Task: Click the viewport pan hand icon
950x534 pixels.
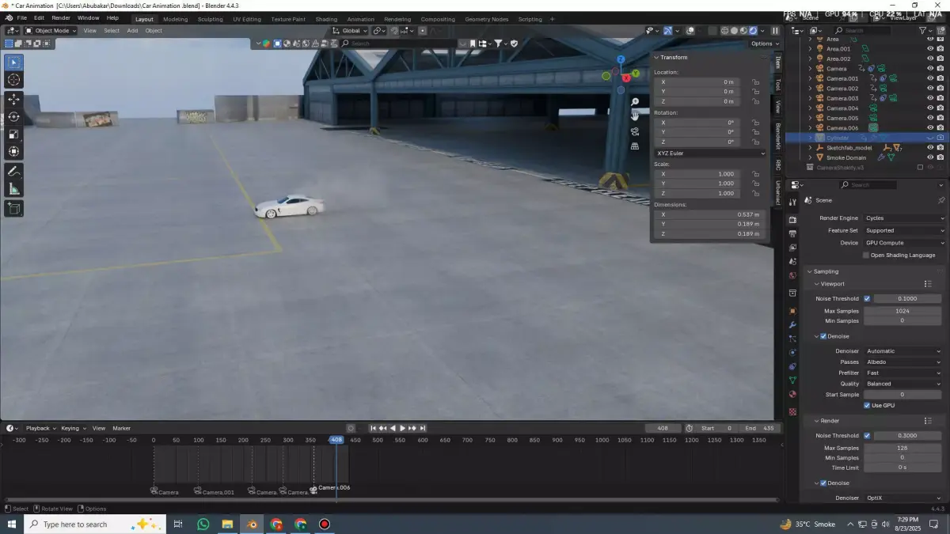Action: click(635, 116)
